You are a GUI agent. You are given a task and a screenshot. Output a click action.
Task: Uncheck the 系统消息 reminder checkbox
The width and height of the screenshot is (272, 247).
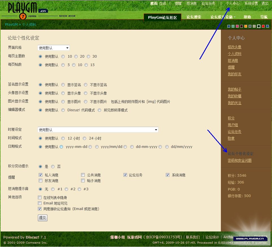168,175
